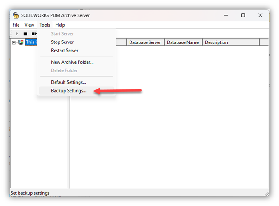This screenshot has width=279, height=206.
Task: Open the View menu
Action: click(29, 25)
